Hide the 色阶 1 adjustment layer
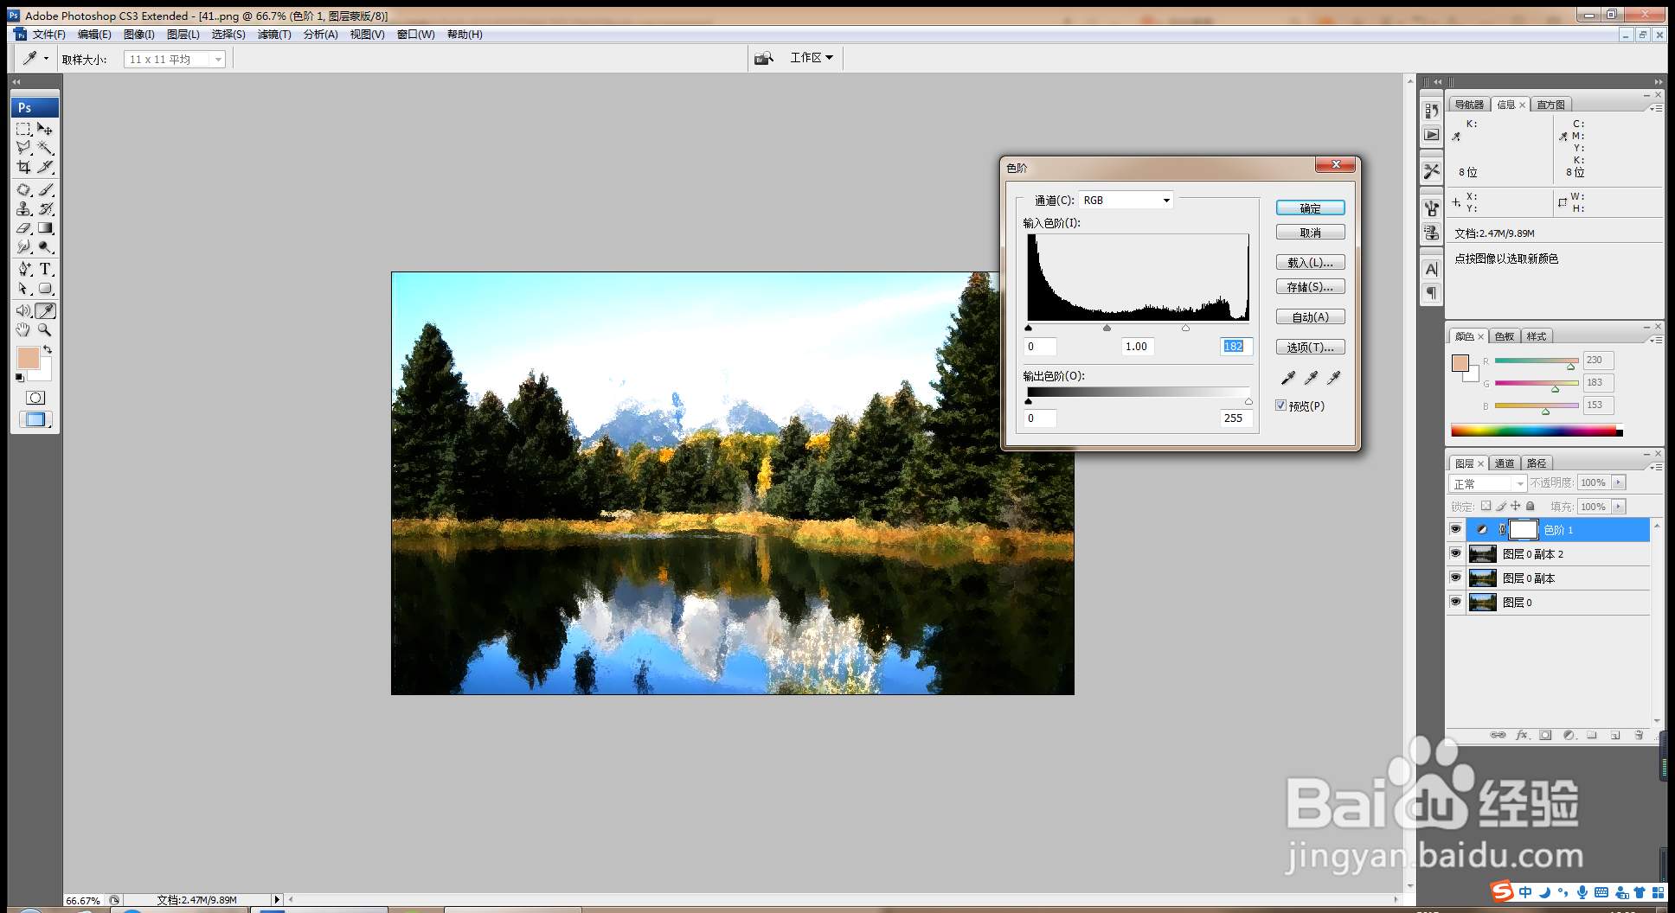Image resolution: width=1675 pixels, height=913 pixels. (x=1455, y=529)
